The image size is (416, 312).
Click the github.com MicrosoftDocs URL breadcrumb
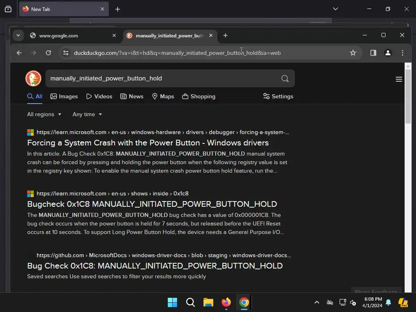pos(164,255)
